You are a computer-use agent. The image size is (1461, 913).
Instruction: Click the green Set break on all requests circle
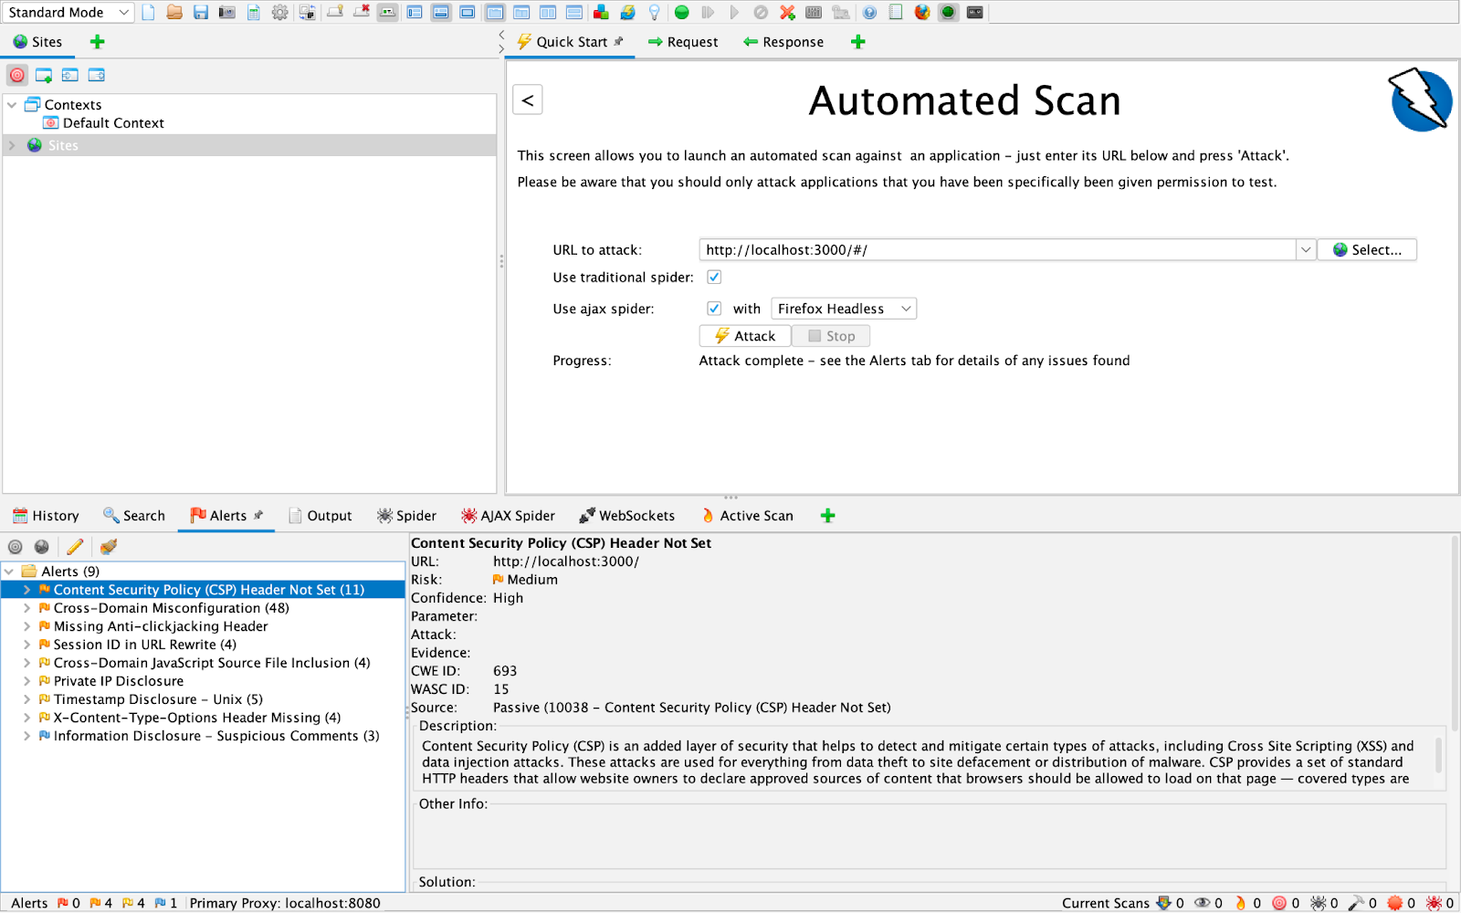(681, 13)
